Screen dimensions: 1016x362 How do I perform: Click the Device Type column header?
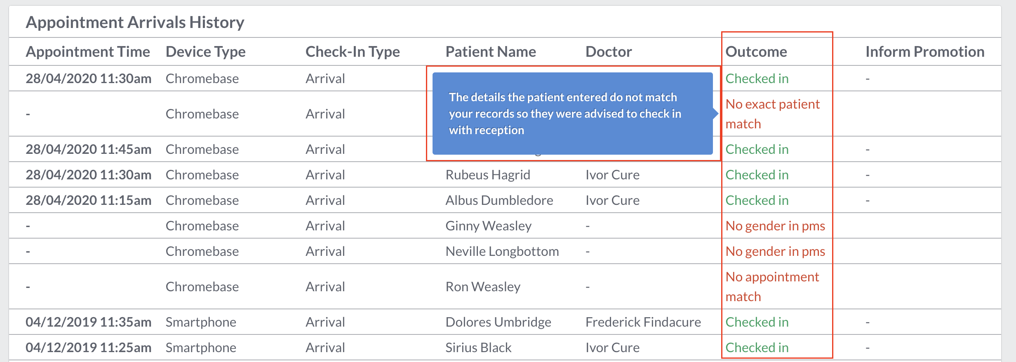click(205, 52)
